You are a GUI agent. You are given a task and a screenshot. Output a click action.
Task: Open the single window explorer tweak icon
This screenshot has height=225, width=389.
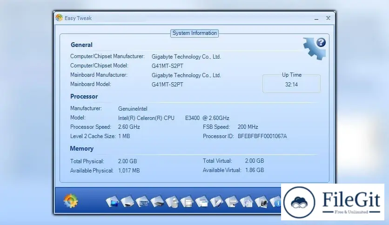[187, 201]
